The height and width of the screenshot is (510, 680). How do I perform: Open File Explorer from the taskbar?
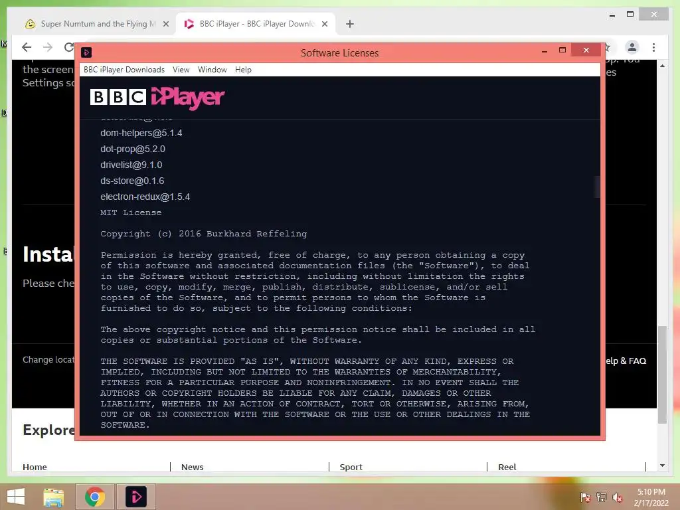(53, 497)
